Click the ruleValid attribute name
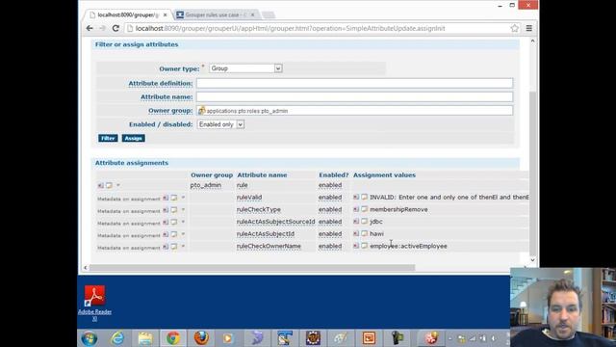Image resolution: width=616 pixels, height=347 pixels. click(249, 197)
